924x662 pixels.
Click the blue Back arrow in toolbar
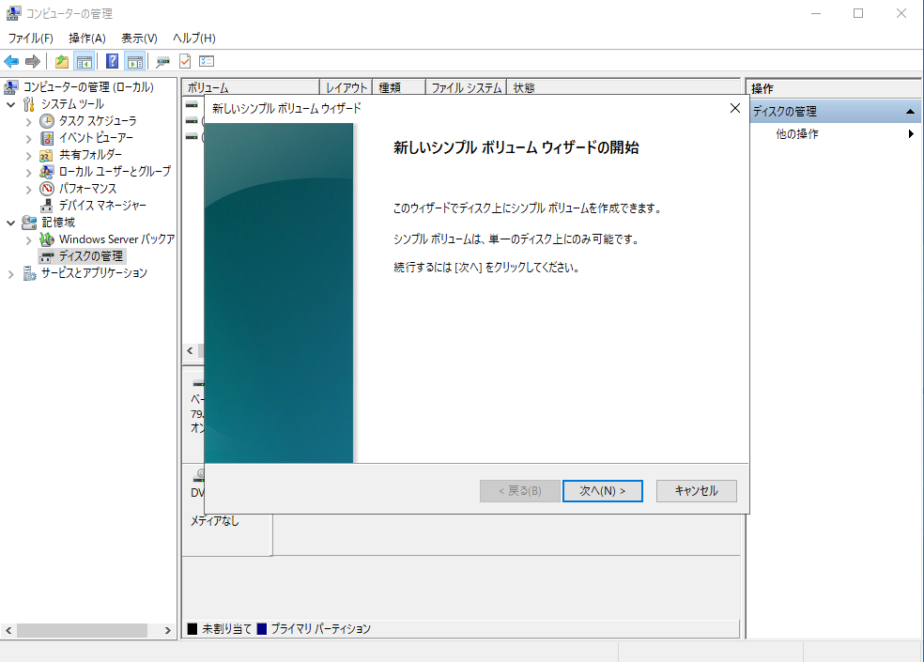(x=11, y=62)
